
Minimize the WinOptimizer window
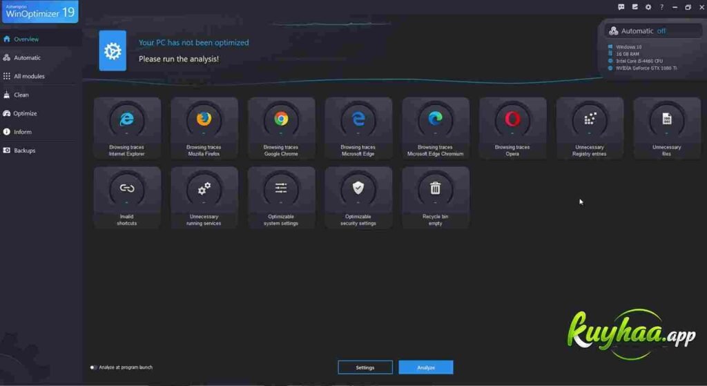tap(675, 7)
